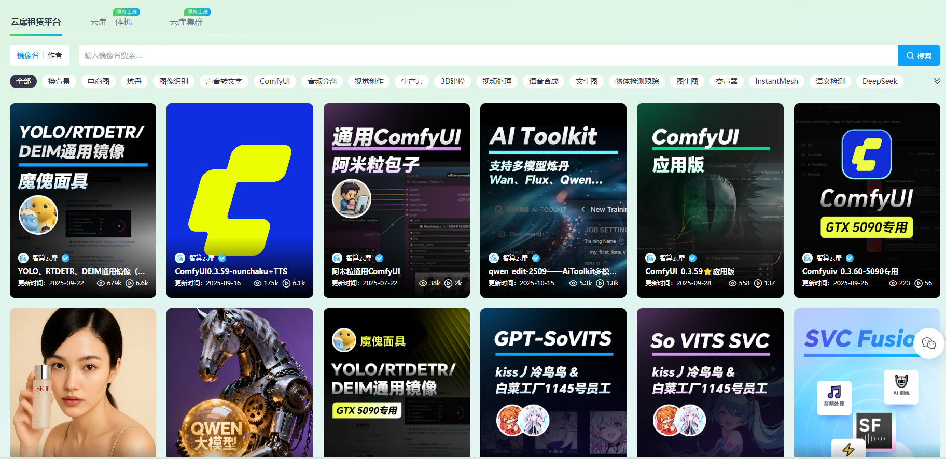Select the 图生图 tag

click(687, 81)
